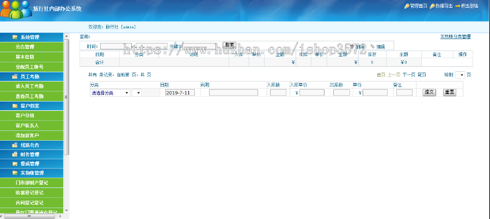Screen dimensions: 490x219
Task: Jump to 尾页 in pagination
Action: 422,75
